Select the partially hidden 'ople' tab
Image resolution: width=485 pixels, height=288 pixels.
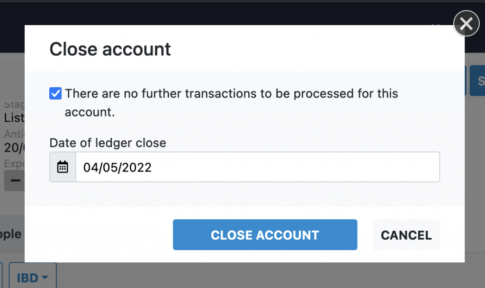pyautogui.click(x=11, y=234)
